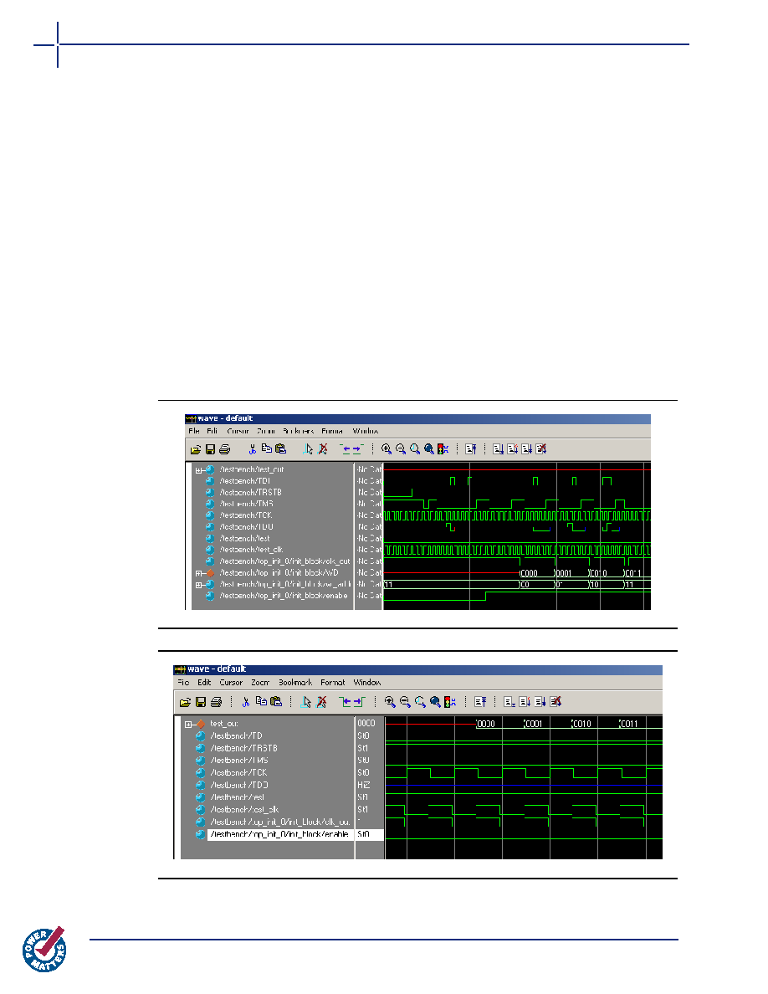Open Format menu in the test_out wave window
The height and width of the screenshot is (994, 768).
click(x=333, y=683)
